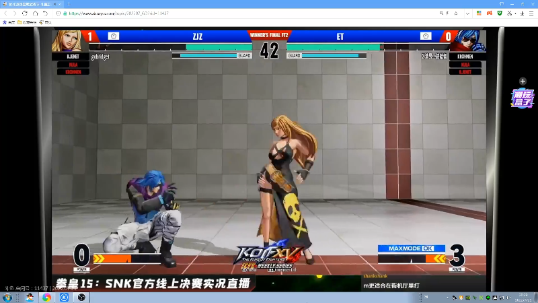Open the yellow bookmarks folder in the bookmarks bar
The image size is (538, 303).
click(27, 22)
